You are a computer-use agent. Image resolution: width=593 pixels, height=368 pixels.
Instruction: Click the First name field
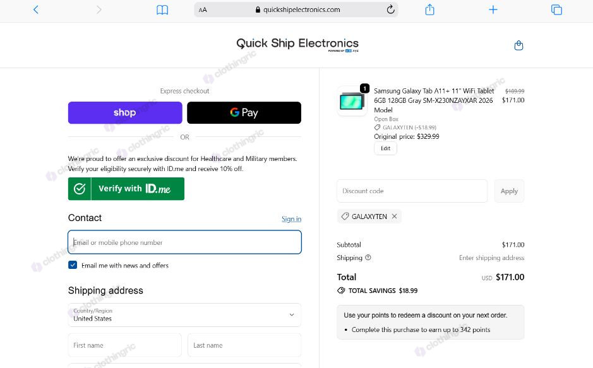tap(125, 345)
